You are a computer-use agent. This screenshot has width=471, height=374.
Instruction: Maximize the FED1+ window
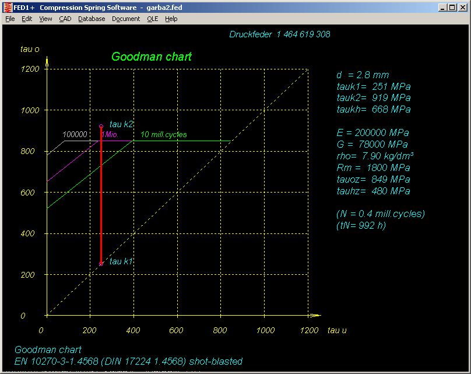[x=452, y=7]
